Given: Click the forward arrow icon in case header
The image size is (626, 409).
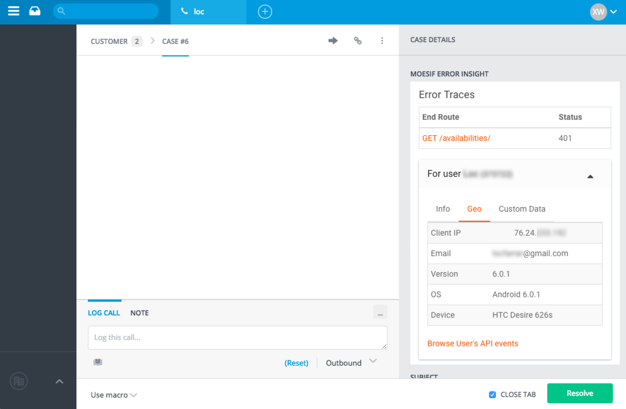Looking at the screenshot, I should [x=333, y=41].
